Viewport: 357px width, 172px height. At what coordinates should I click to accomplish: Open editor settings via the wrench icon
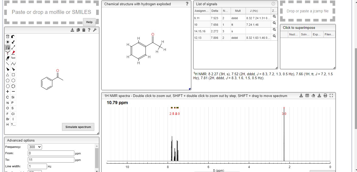click(x=95, y=30)
